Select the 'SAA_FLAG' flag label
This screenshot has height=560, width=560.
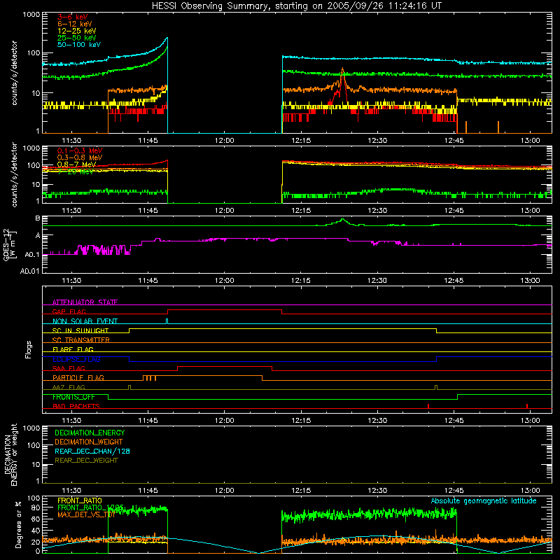pyautogui.click(x=69, y=369)
